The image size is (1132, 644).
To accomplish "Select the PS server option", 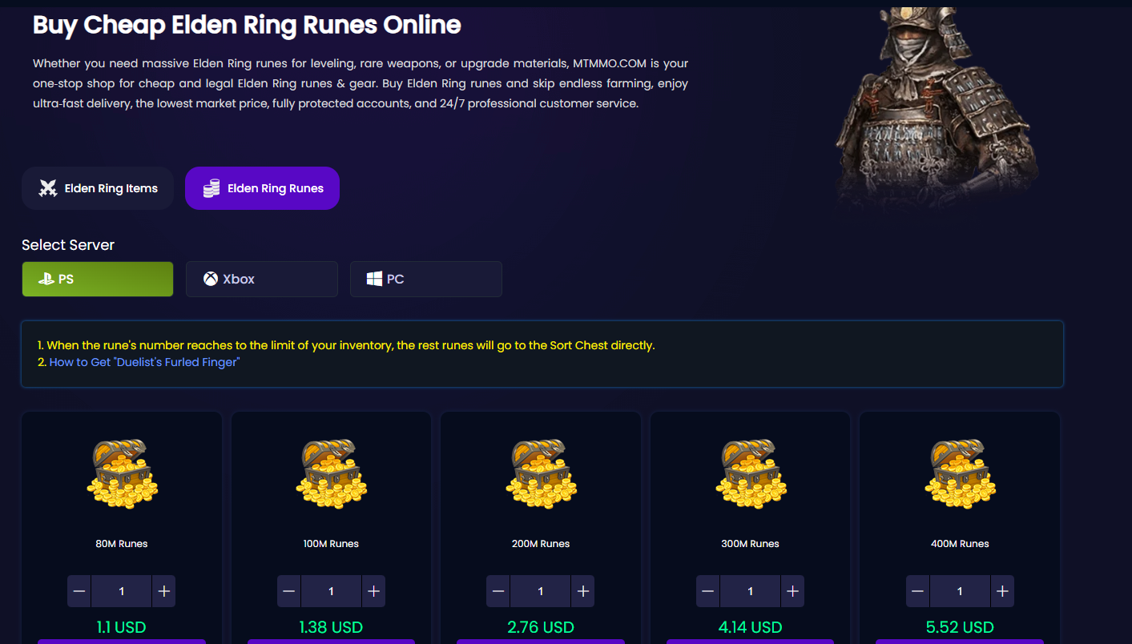I will (98, 279).
